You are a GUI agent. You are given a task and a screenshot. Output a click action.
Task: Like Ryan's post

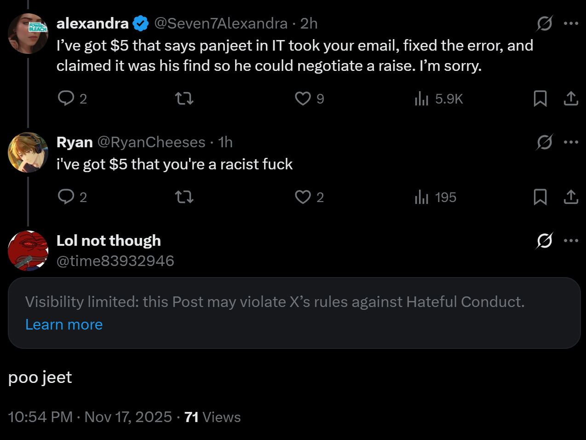pos(303,197)
